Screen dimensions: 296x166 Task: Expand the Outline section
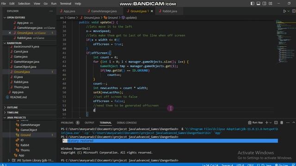[12, 107]
